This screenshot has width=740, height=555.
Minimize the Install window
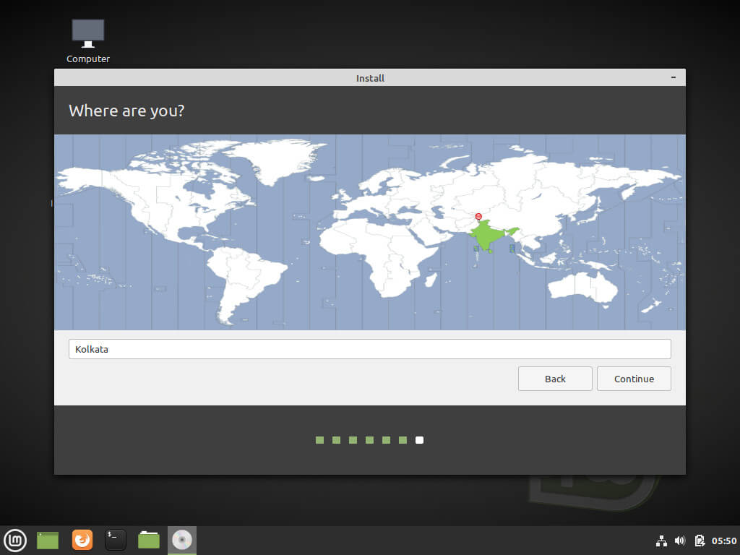click(x=674, y=77)
